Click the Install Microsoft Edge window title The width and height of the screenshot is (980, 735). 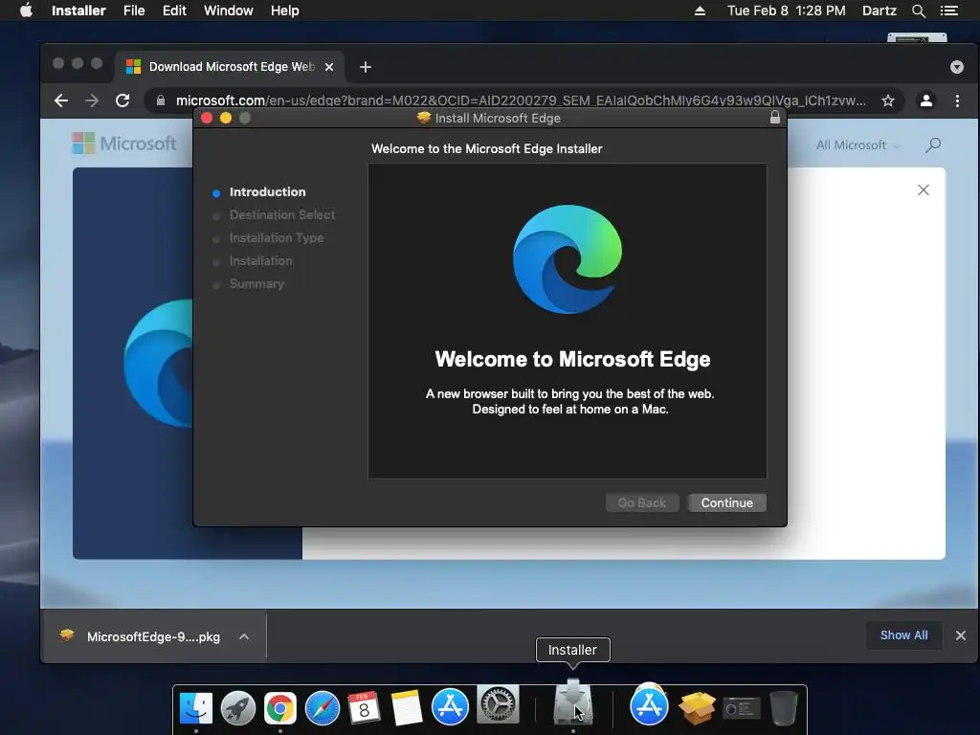point(498,118)
